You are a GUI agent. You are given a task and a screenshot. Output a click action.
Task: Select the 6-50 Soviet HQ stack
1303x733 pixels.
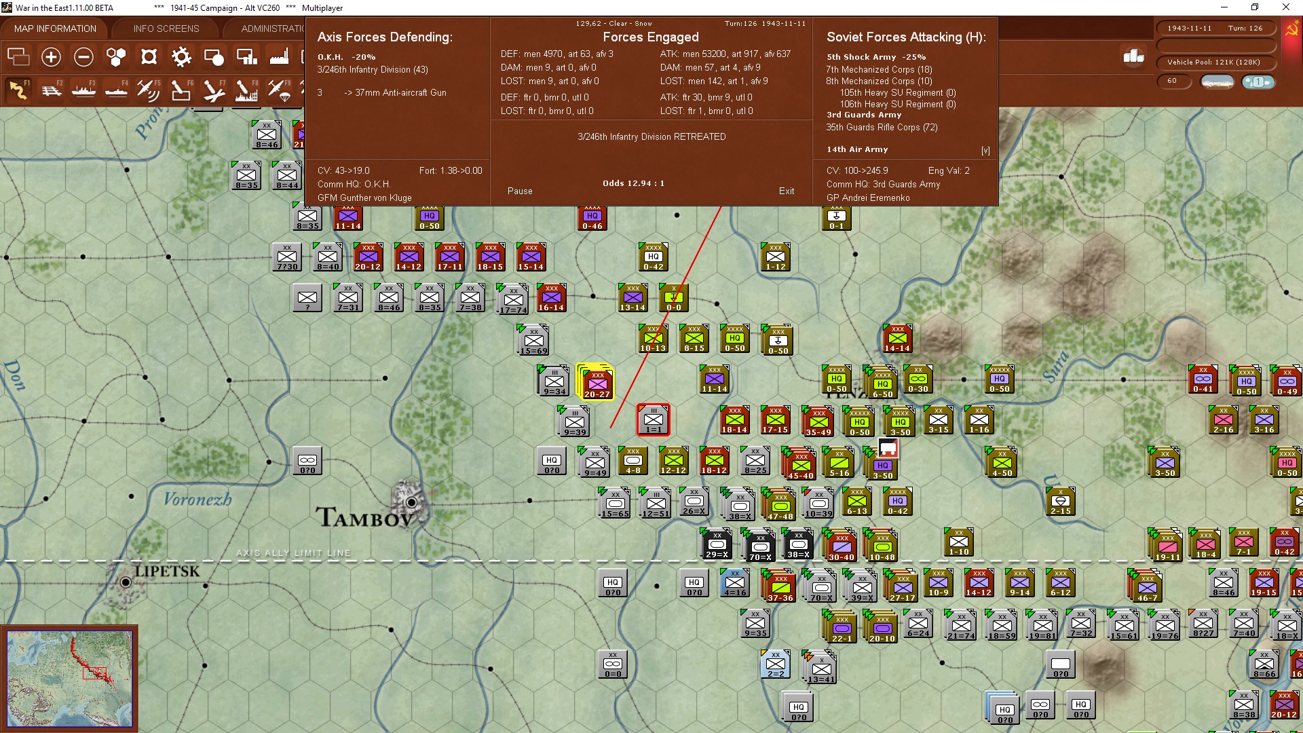pos(882,382)
